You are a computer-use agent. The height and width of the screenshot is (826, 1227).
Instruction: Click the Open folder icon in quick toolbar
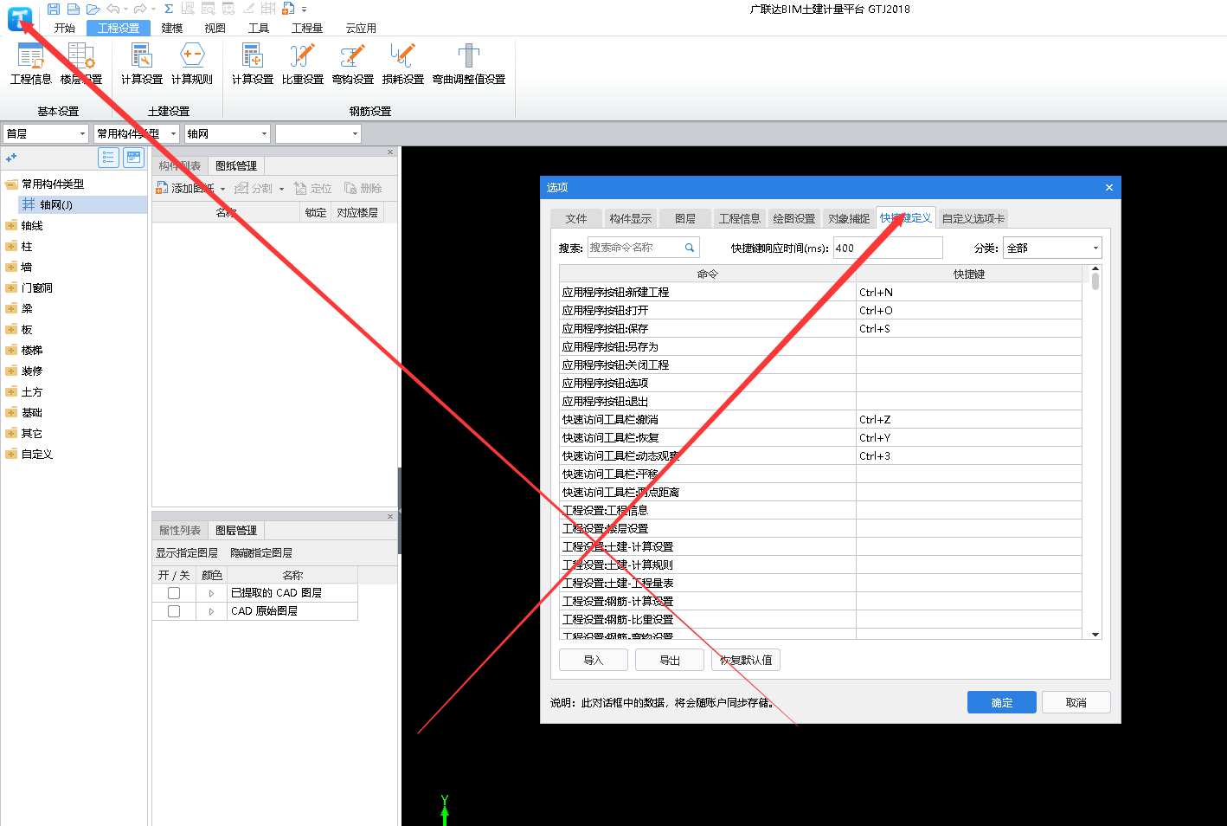(93, 9)
